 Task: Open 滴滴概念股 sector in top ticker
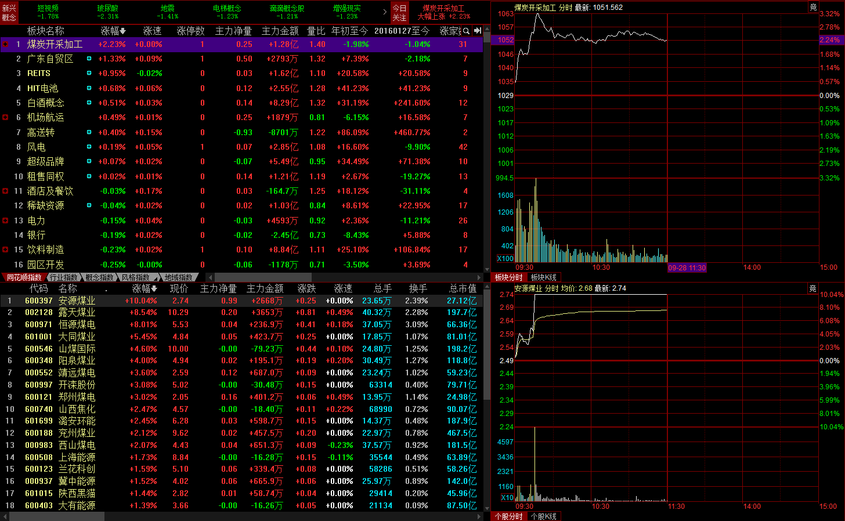287,12
